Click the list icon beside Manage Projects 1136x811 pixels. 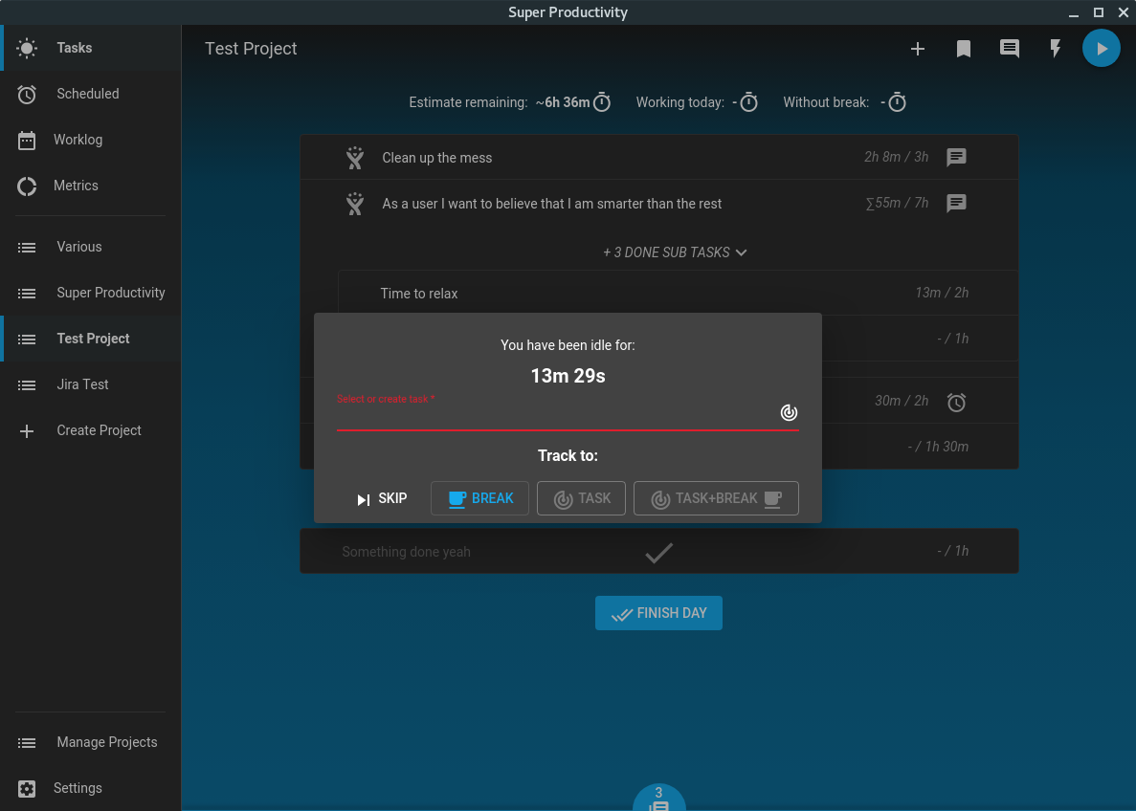pos(27,743)
